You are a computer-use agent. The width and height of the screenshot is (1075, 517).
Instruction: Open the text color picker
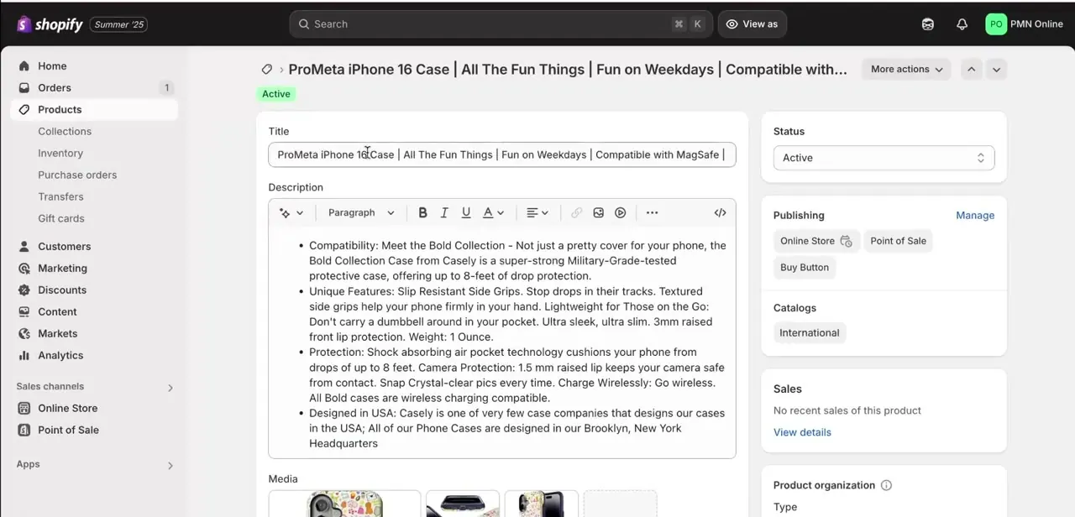[493, 213]
